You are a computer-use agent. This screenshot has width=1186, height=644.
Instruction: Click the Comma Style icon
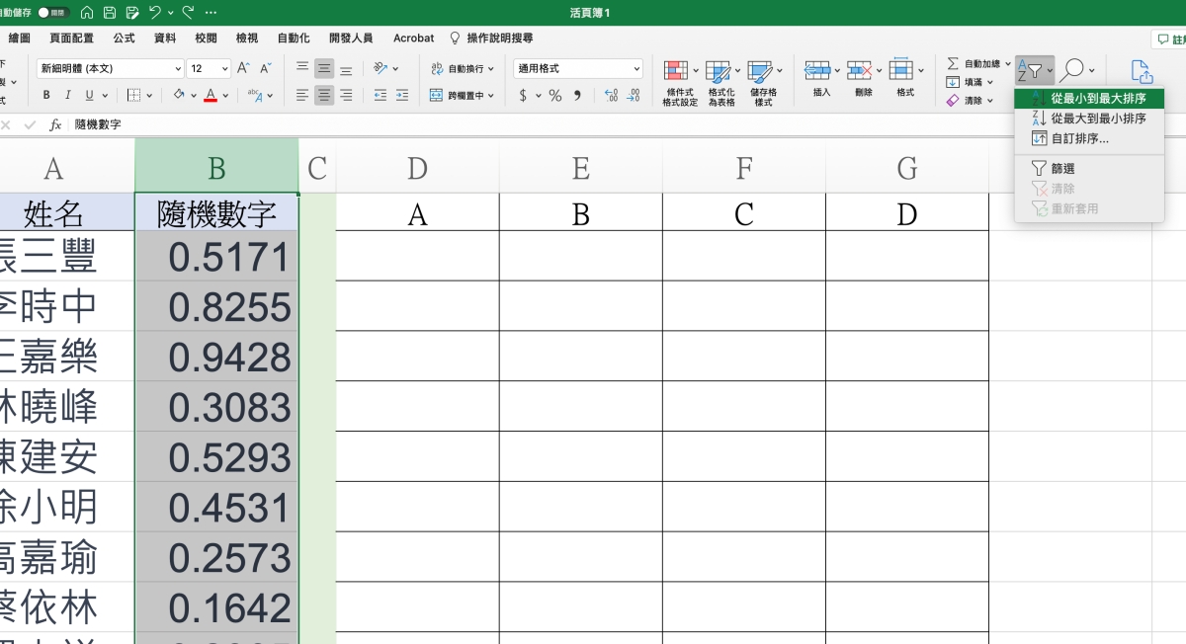(x=577, y=95)
